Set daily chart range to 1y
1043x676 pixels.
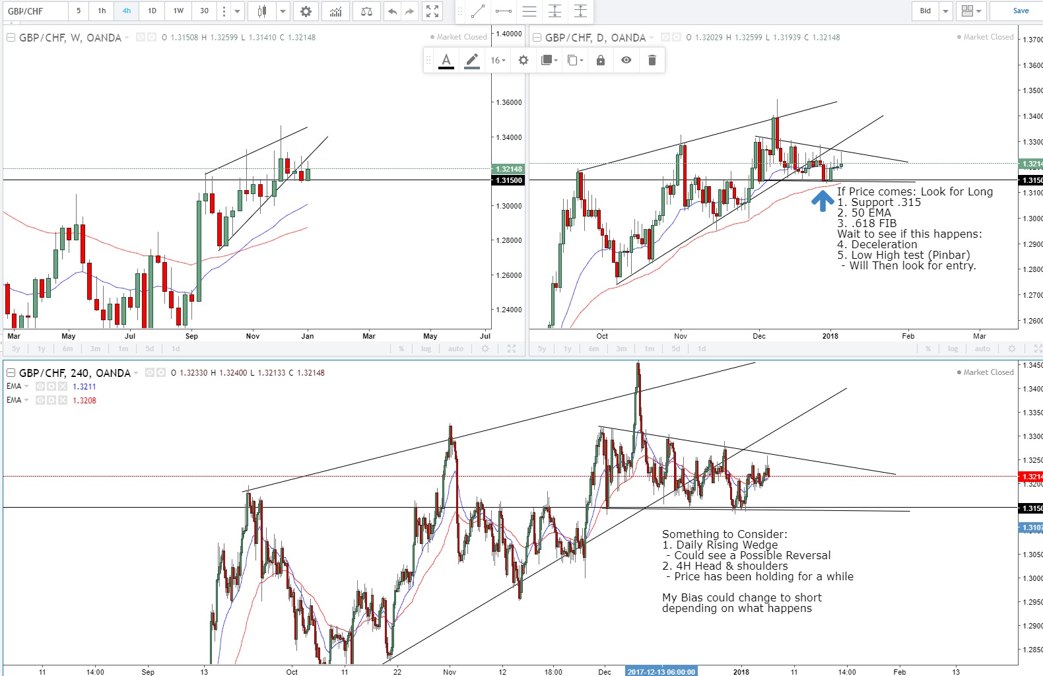[x=568, y=349]
